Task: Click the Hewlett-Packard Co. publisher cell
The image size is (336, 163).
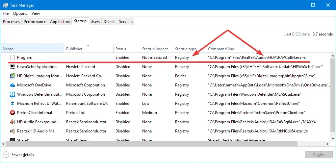Action: click(x=84, y=76)
